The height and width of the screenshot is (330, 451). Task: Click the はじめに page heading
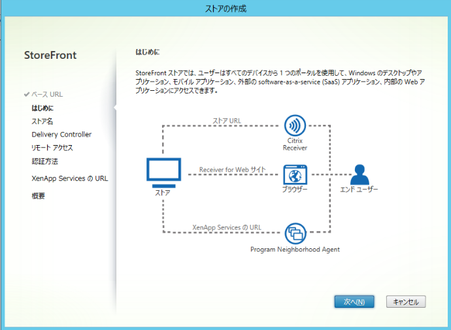click(148, 52)
